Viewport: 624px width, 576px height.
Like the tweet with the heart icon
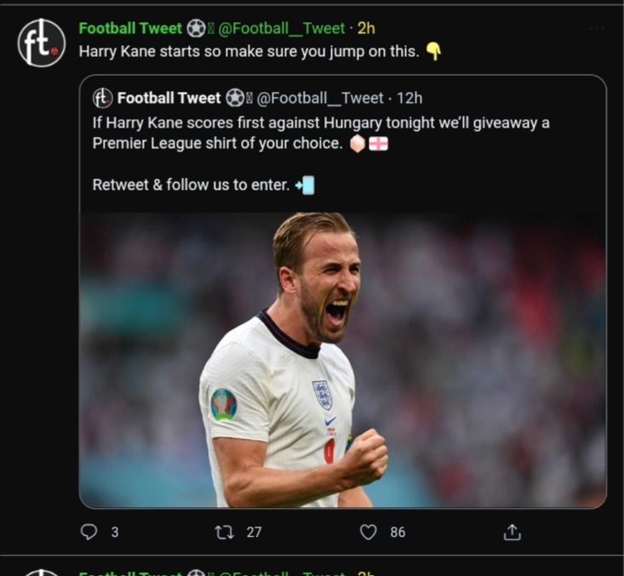click(x=368, y=532)
